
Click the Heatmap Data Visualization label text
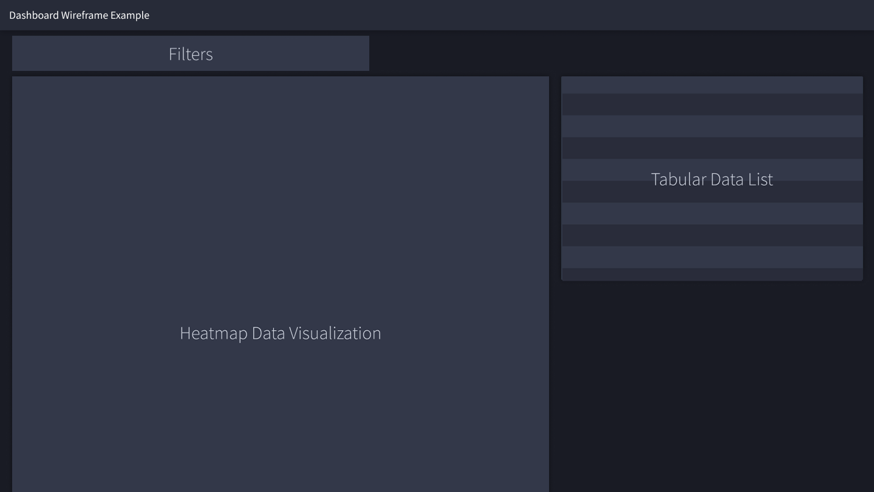point(280,333)
